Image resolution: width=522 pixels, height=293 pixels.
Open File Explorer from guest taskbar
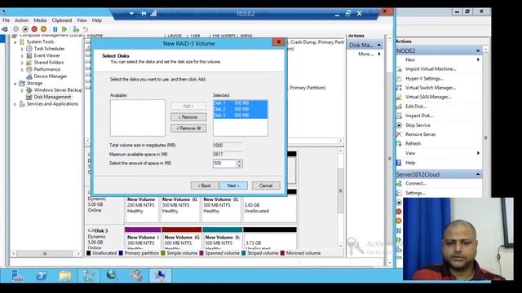point(65,276)
